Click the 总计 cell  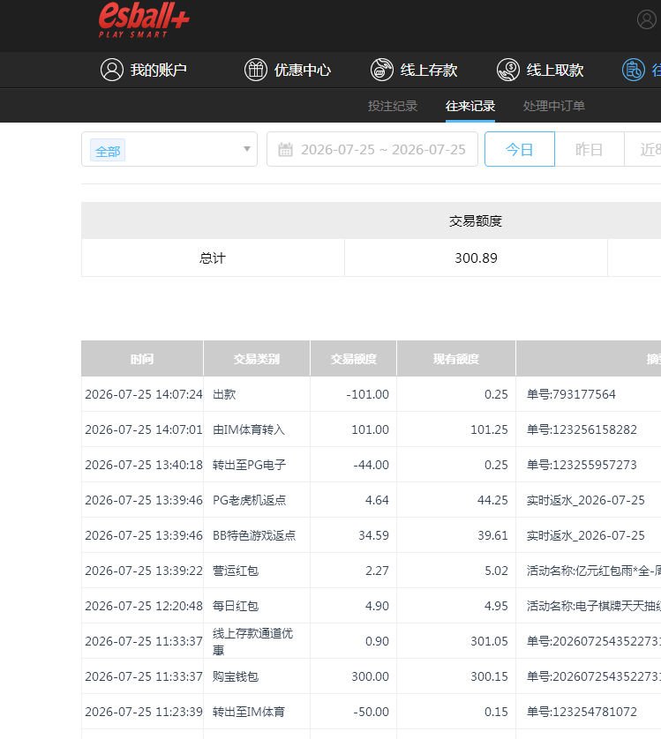213,258
